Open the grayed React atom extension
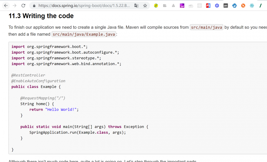This screenshot has width=267, height=162. [x=199, y=6]
